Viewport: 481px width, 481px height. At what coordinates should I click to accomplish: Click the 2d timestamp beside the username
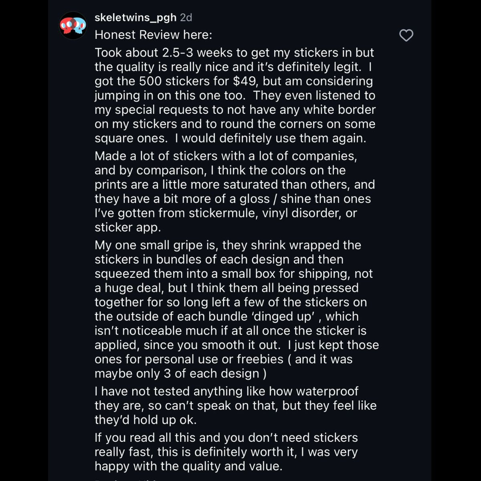point(186,18)
